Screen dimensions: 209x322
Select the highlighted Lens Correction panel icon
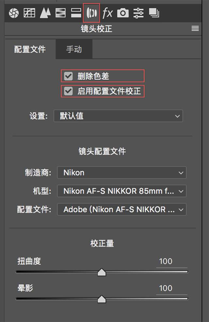91,13
